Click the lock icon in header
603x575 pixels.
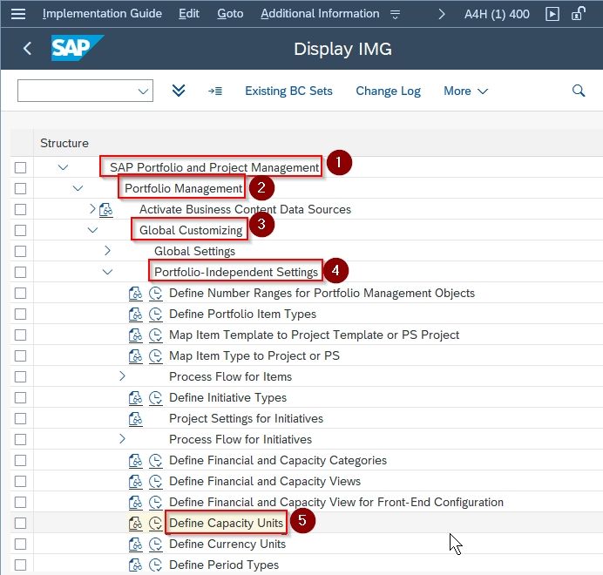click(578, 13)
